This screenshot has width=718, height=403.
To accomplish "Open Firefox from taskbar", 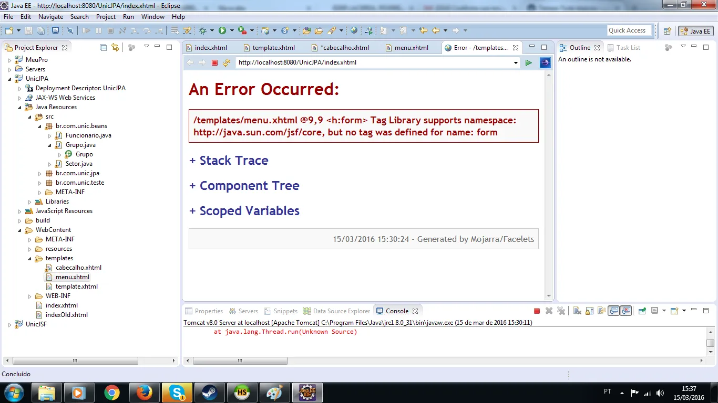I will [x=144, y=393].
